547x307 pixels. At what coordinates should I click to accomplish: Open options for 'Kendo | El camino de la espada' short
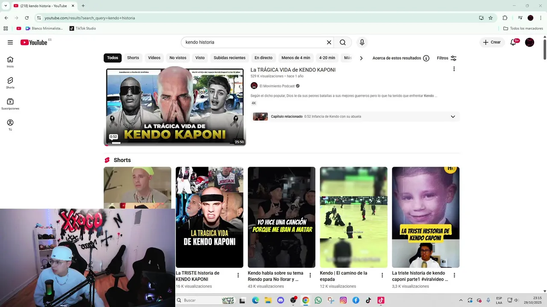point(382,275)
